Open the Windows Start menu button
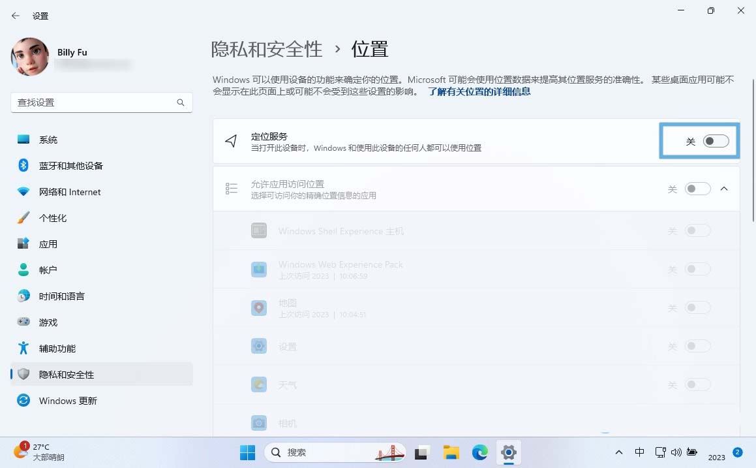 (x=247, y=452)
